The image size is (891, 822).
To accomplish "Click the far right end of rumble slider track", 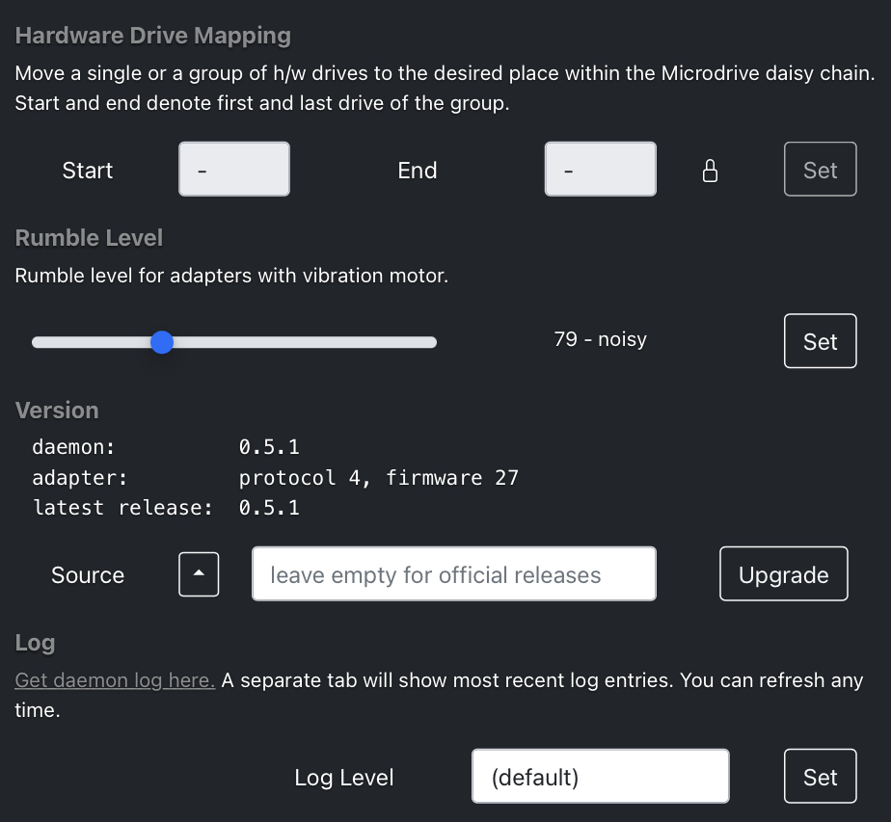I will click(432, 342).
